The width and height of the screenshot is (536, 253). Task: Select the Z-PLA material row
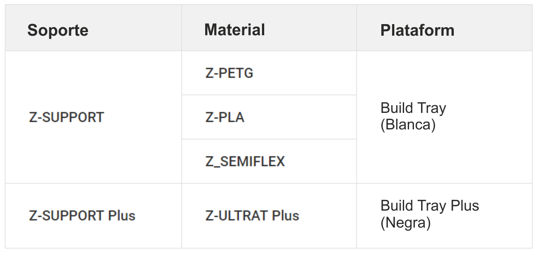[x=269, y=117]
